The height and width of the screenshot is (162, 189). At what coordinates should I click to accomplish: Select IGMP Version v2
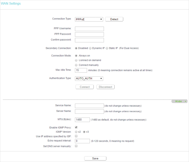(x=76, y=132)
